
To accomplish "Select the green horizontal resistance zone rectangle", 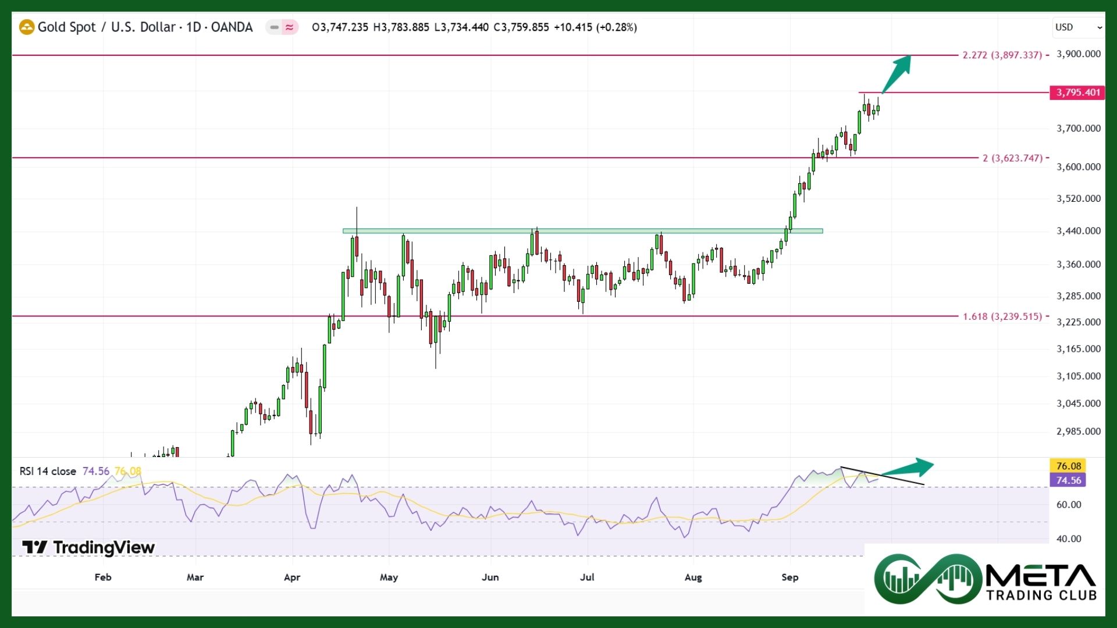I will pyautogui.click(x=582, y=231).
